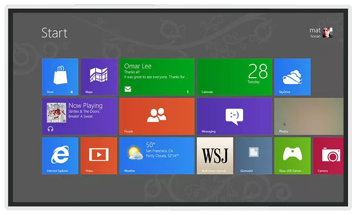Click the mat honan user name

(x=315, y=32)
